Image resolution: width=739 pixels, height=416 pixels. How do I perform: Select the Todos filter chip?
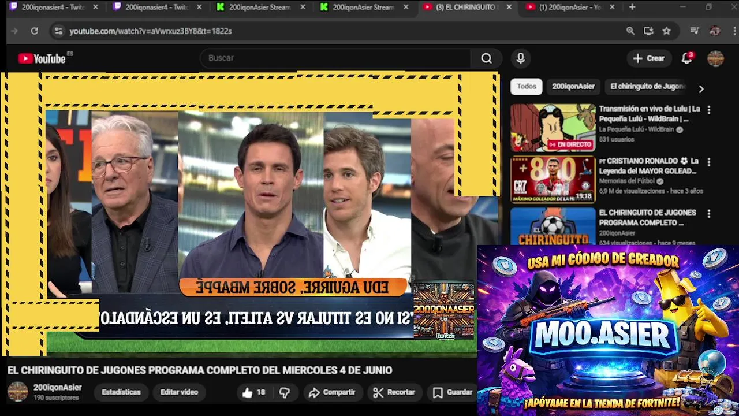click(x=526, y=87)
